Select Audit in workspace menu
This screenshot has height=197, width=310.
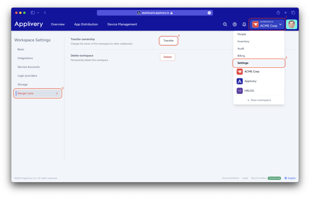259,48
